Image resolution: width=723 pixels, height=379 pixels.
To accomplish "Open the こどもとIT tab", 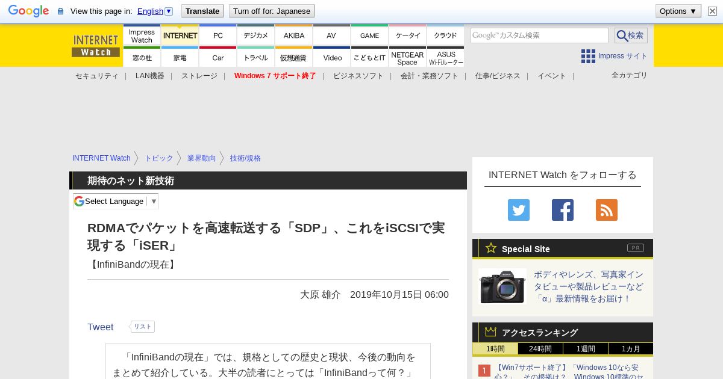I will click(x=370, y=57).
